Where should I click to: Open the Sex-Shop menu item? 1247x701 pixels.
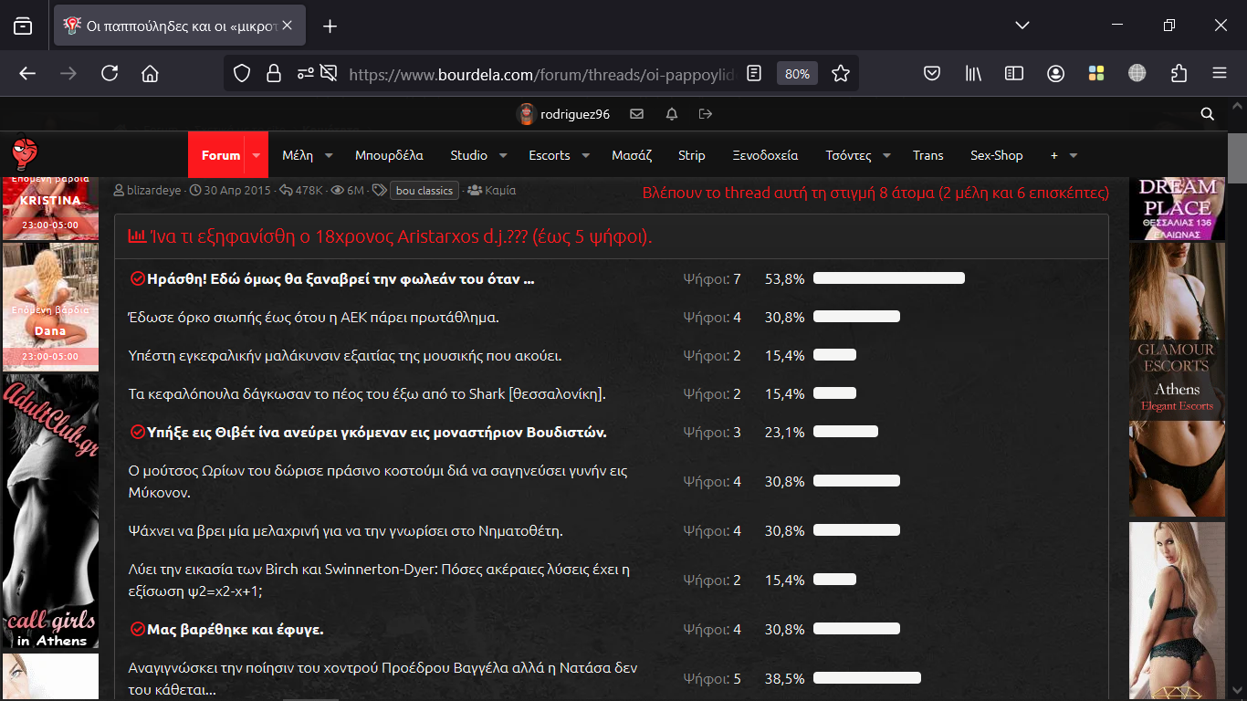click(x=997, y=155)
